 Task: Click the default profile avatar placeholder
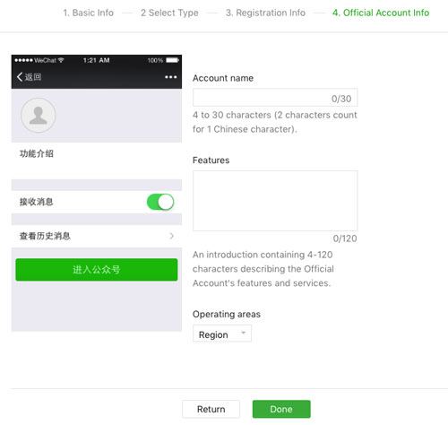39,115
